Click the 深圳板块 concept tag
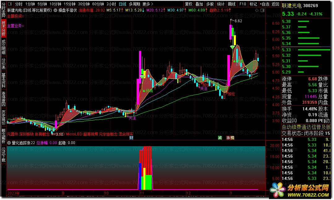Image resolution: width=334 pixels, height=200 pixels. click(26, 134)
